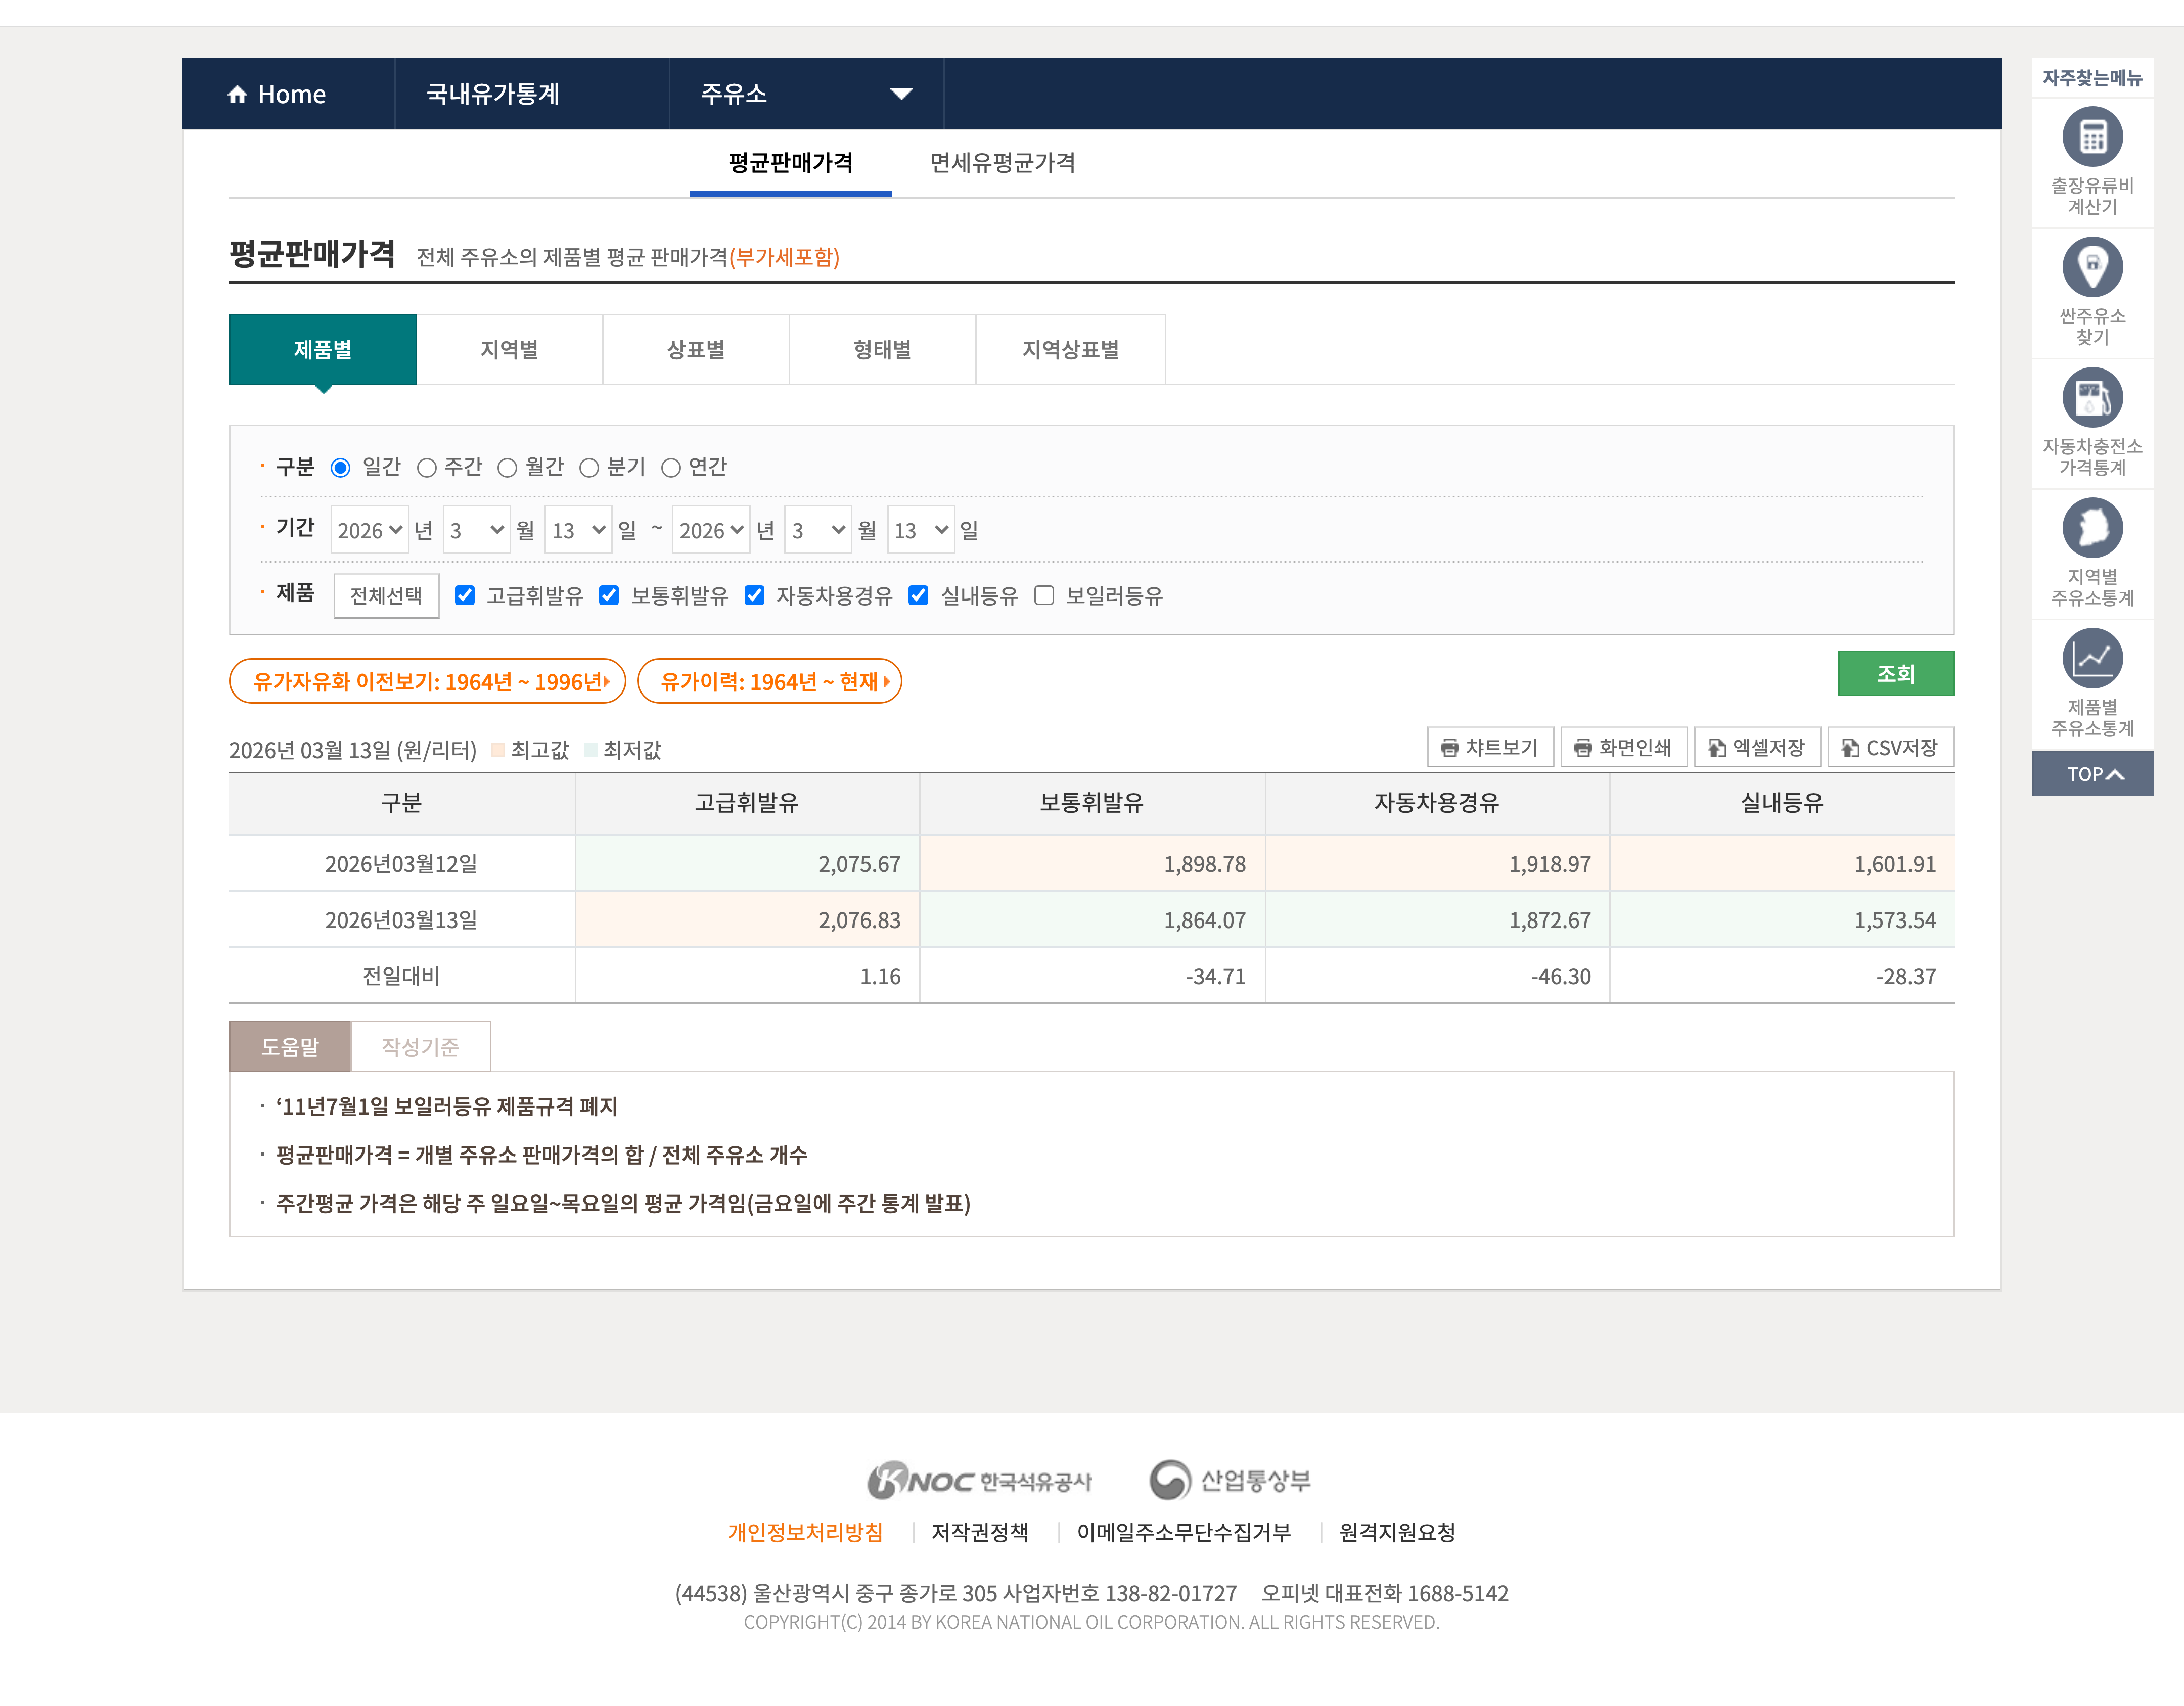Click the printer icon for 화면인쇄
Image resolution: width=2184 pixels, height=1706 pixels.
point(1582,748)
